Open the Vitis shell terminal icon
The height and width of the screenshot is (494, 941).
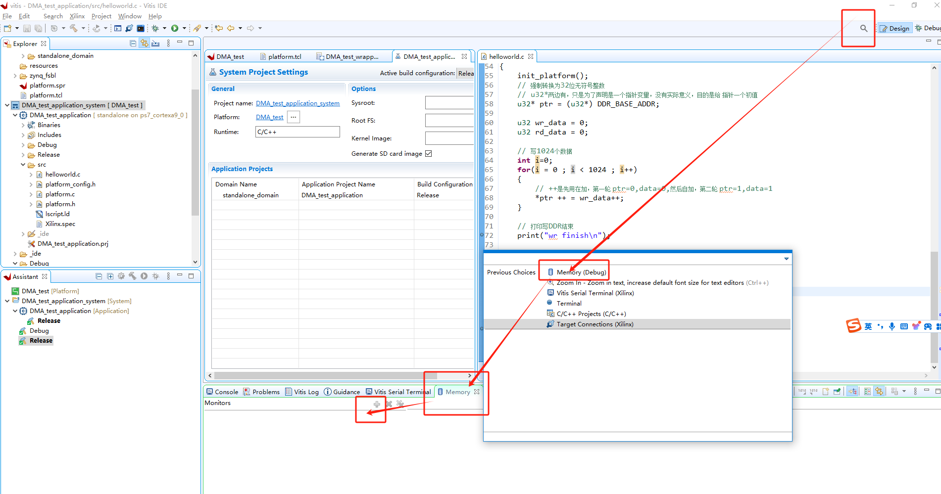[x=141, y=28]
